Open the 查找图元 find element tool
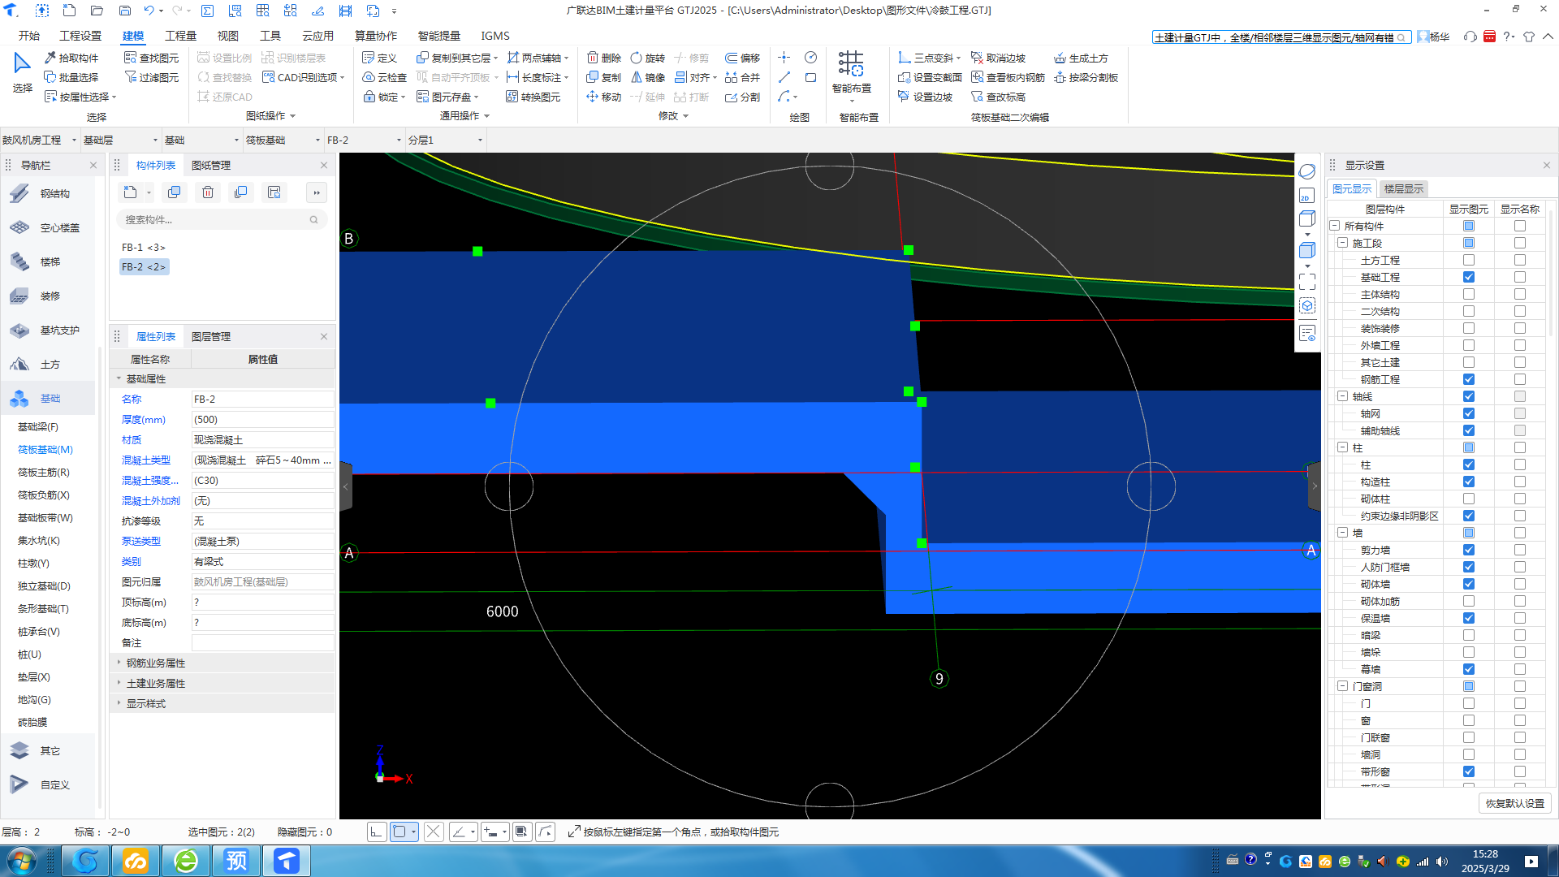 pos(152,58)
